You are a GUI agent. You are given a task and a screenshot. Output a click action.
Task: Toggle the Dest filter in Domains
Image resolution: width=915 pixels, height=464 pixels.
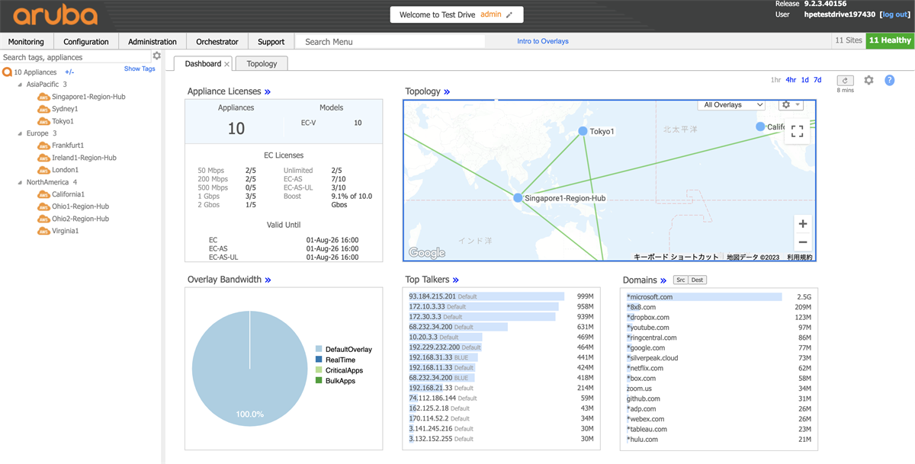(x=698, y=280)
